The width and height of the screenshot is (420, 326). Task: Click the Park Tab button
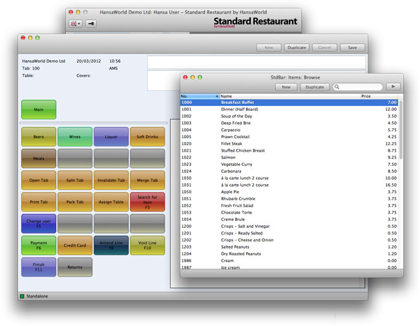75,202
